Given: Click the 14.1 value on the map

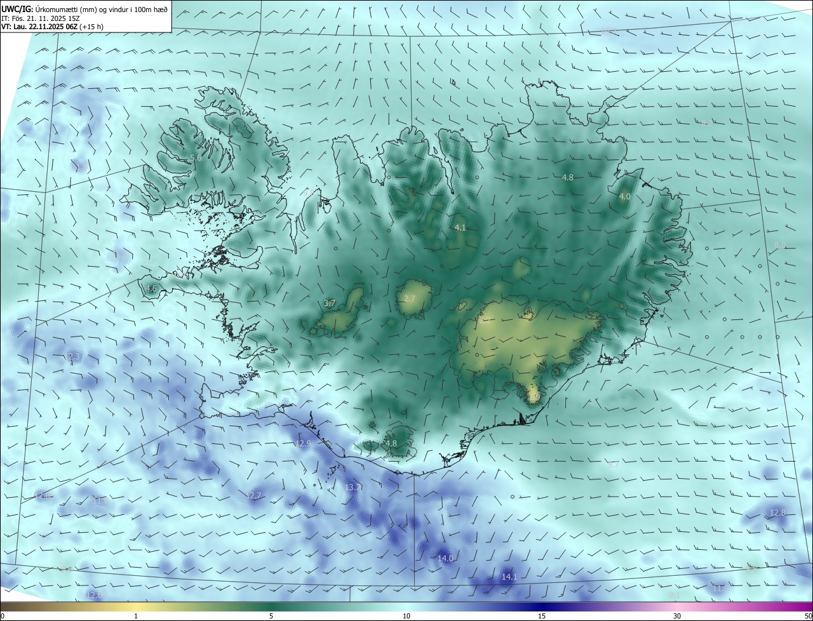Looking at the screenshot, I should tap(509, 577).
